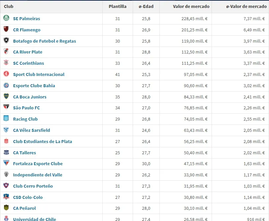The width and height of the screenshot is (269, 221).
Task: Open the Esporte Clube Bahia page
Action: 34,86
